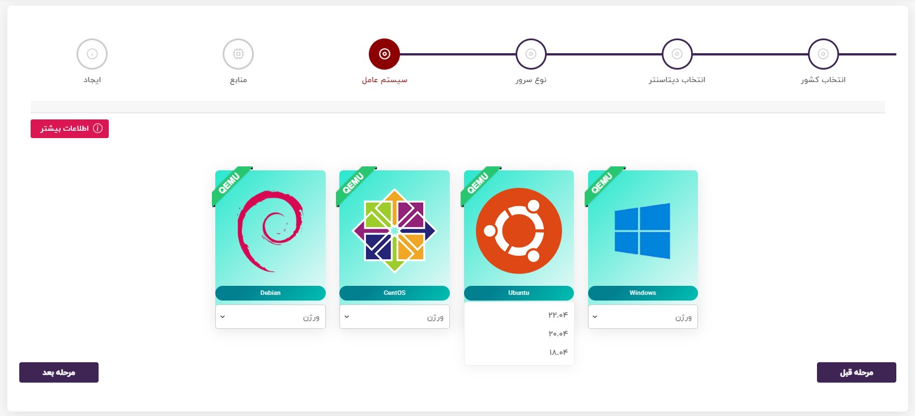915x416 pixels.
Task: Open اطلاعات بیشتر for more information
Action: pyautogui.click(x=70, y=128)
